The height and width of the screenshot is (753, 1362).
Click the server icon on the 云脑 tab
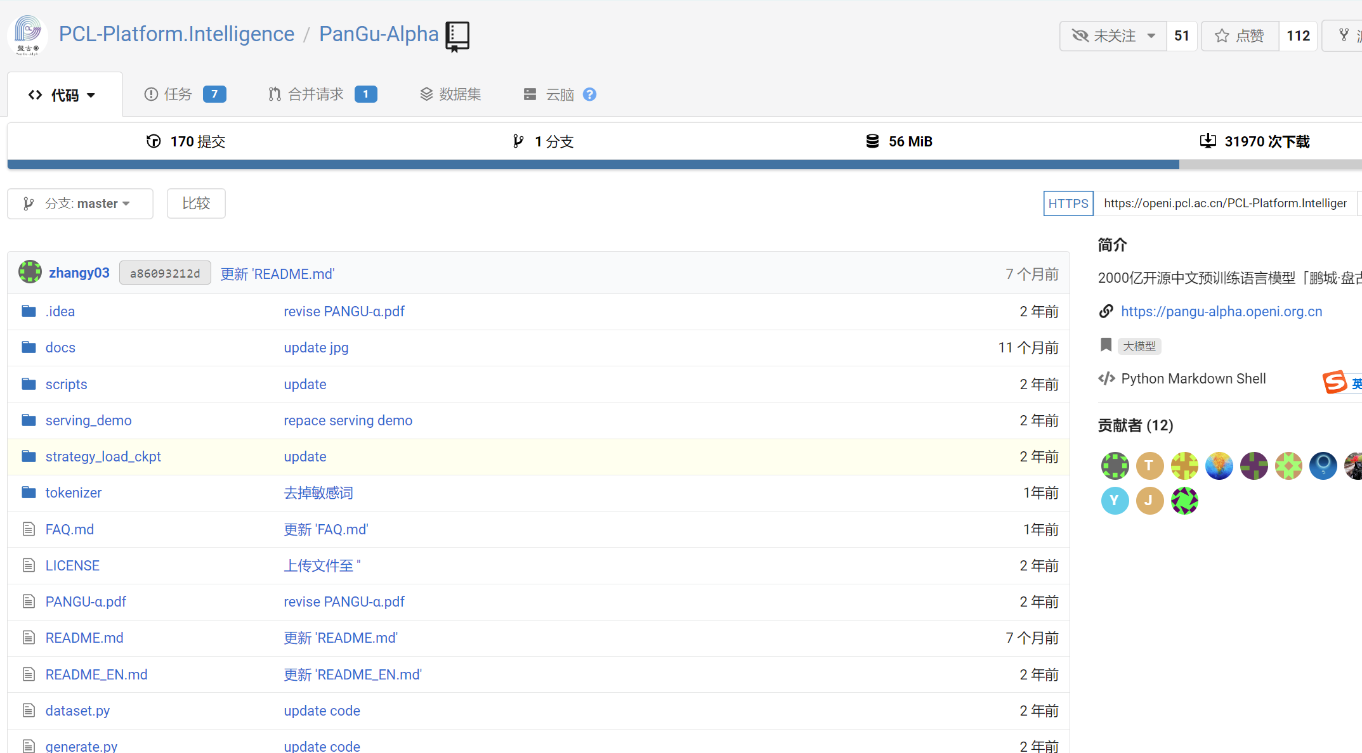tap(530, 94)
